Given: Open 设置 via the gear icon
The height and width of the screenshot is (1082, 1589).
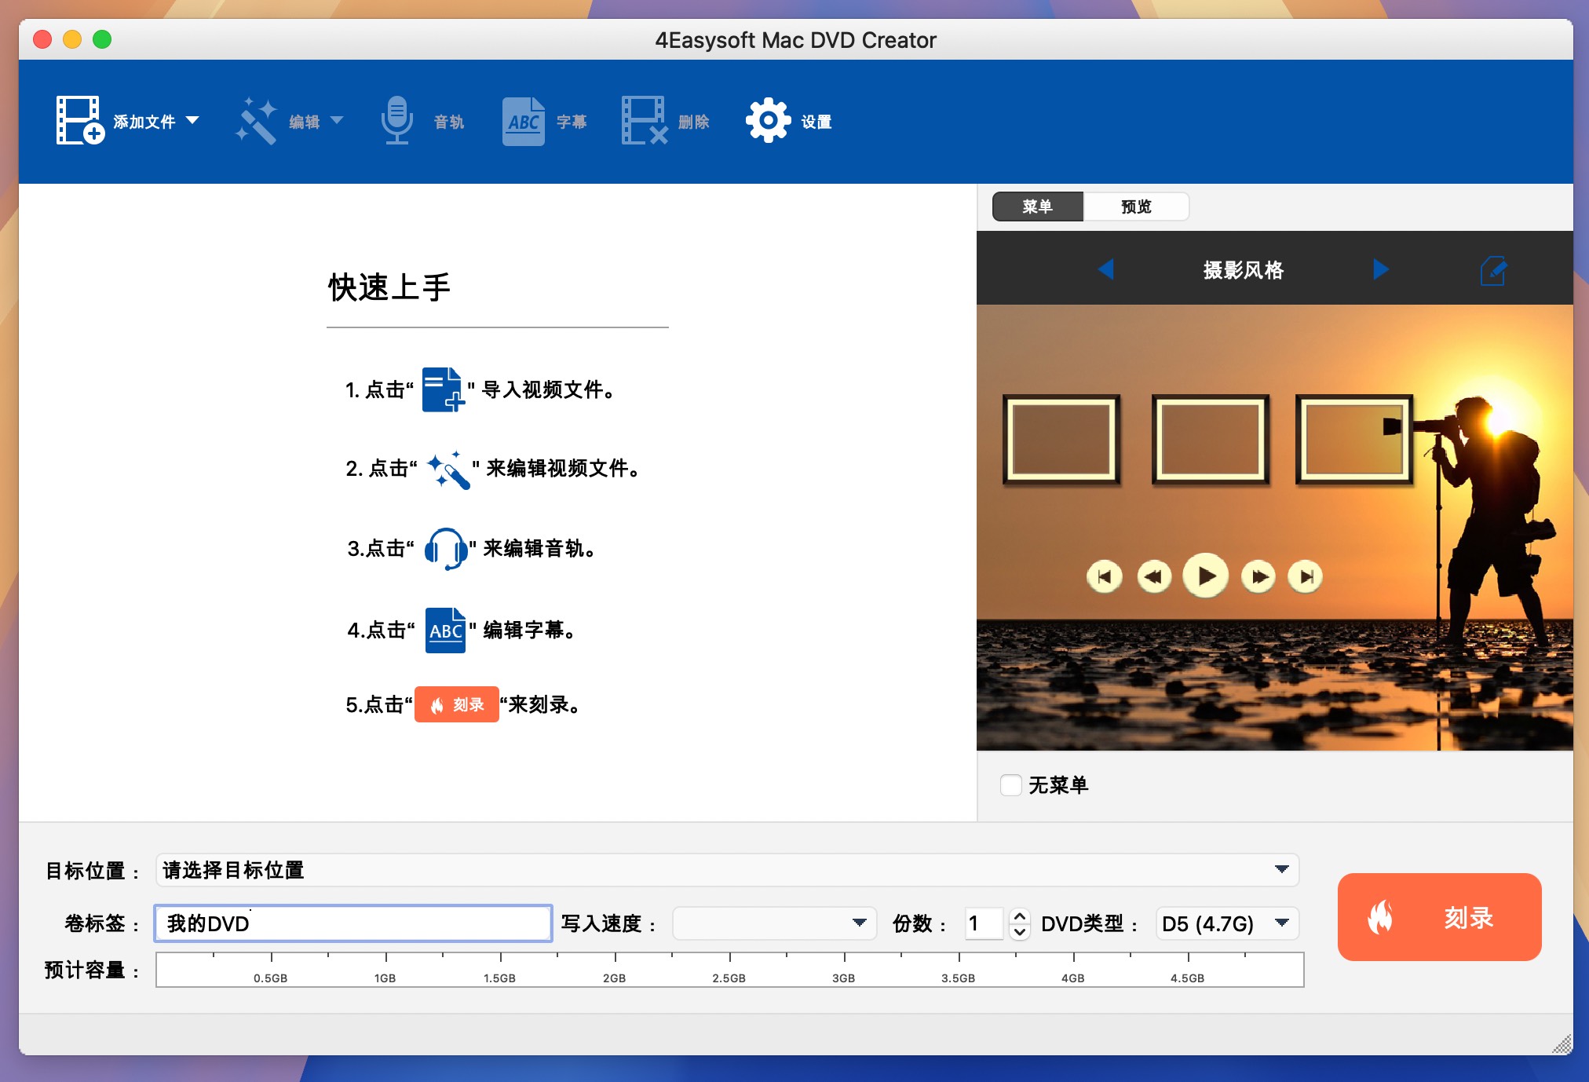Looking at the screenshot, I should (x=767, y=120).
